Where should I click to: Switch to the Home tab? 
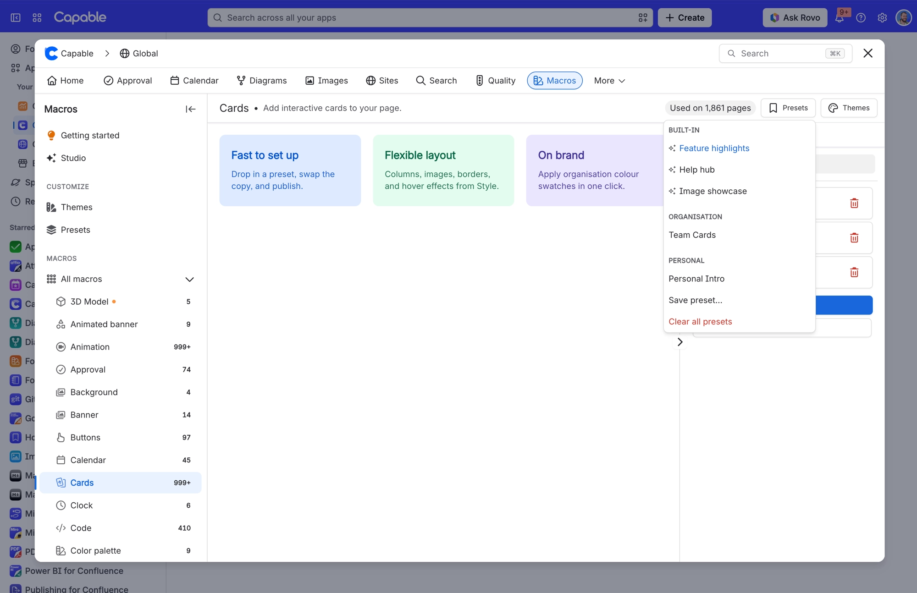[x=66, y=81]
